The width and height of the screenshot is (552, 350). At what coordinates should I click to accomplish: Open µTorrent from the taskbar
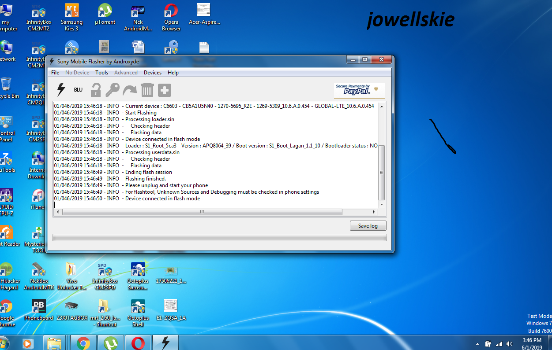click(x=111, y=343)
